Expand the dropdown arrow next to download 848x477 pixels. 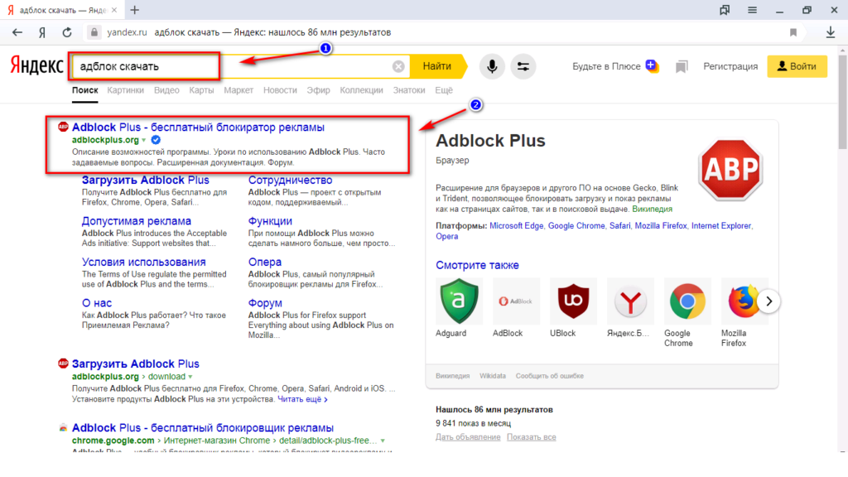click(x=190, y=377)
